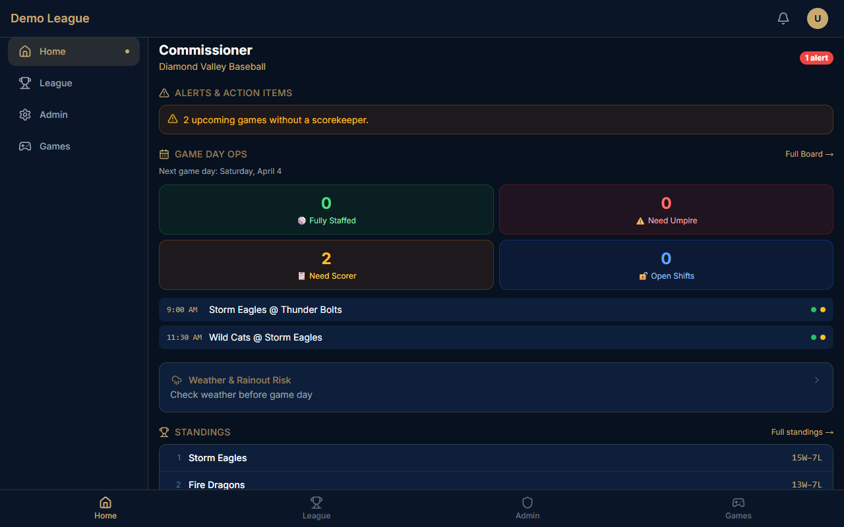Toggle the yellow status dot on Wild Cats game

[822, 337]
